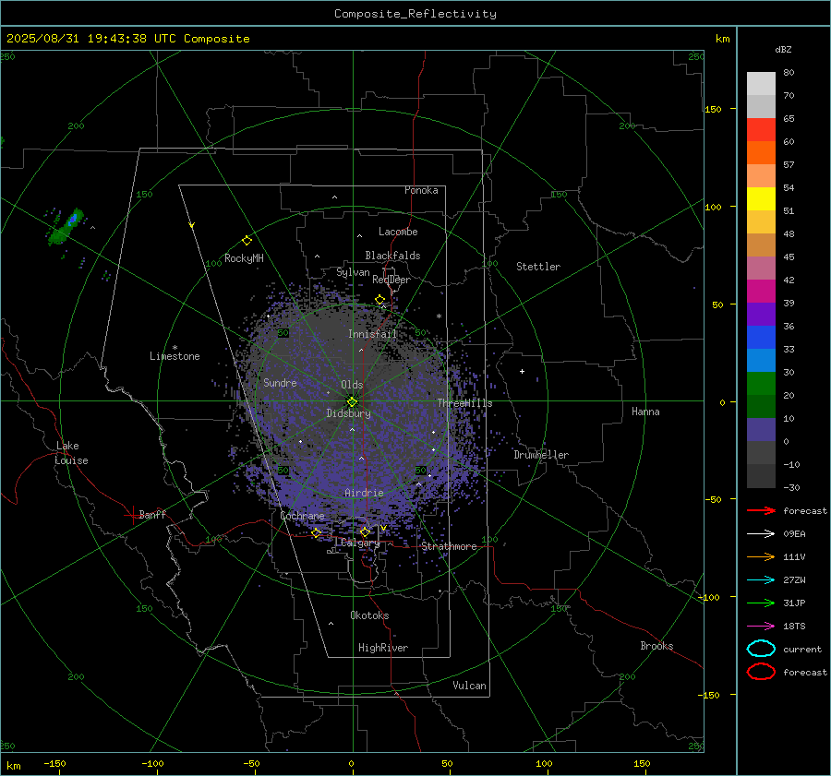This screenshot has height=776, width=831.
Task: Select the orange 111V arrow in legend
Action: tap(761, 556)
